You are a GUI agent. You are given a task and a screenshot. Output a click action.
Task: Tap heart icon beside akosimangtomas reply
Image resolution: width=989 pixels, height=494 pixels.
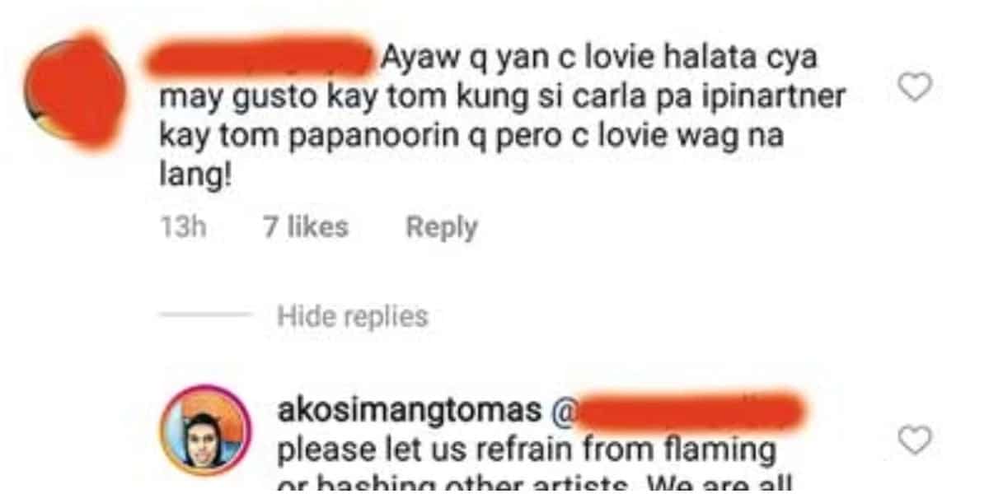pyautogui.click(x=914, y=440)
